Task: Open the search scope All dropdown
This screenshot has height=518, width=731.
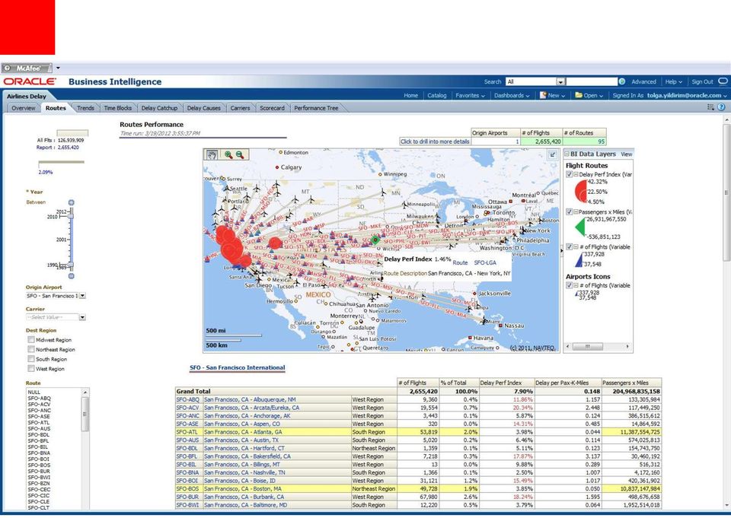Action: click(561, 81)
